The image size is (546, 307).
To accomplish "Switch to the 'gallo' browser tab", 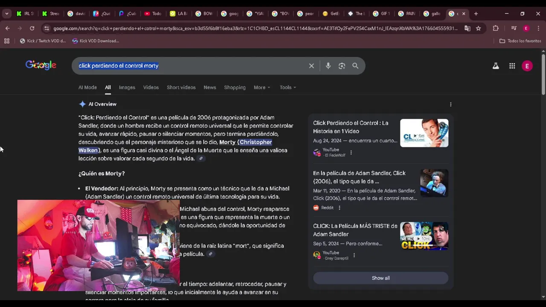I will pyautogui.click(x=432, y=14).
